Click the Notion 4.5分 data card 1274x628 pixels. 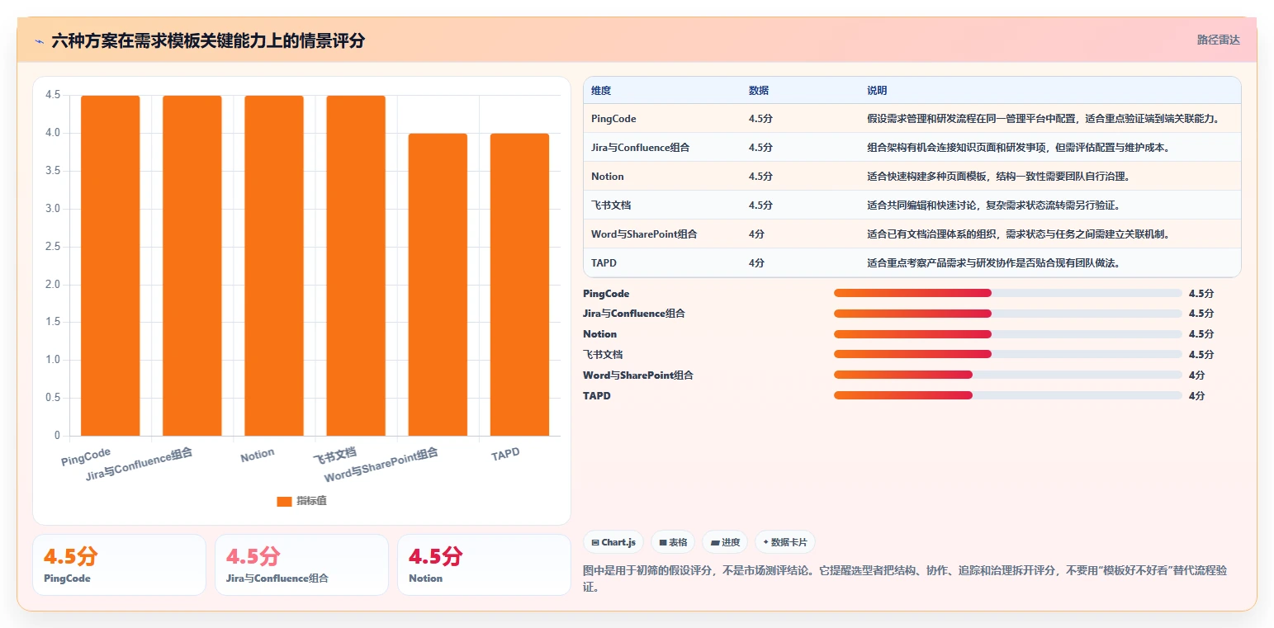[484, 564]
